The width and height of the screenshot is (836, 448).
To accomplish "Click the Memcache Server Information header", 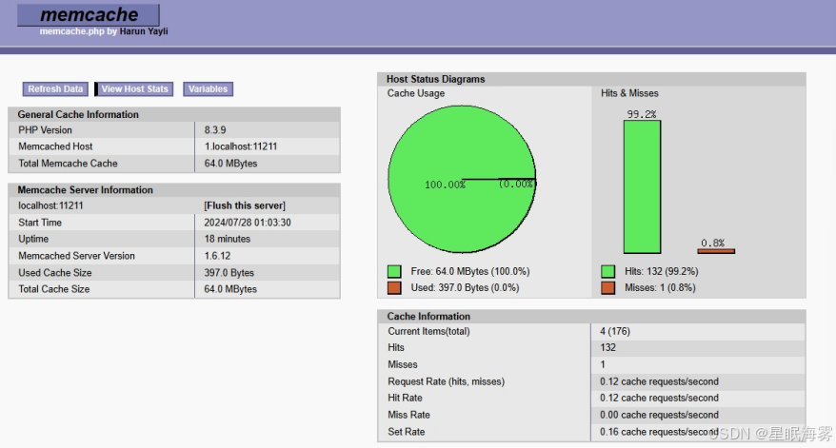I will point(86,190).
